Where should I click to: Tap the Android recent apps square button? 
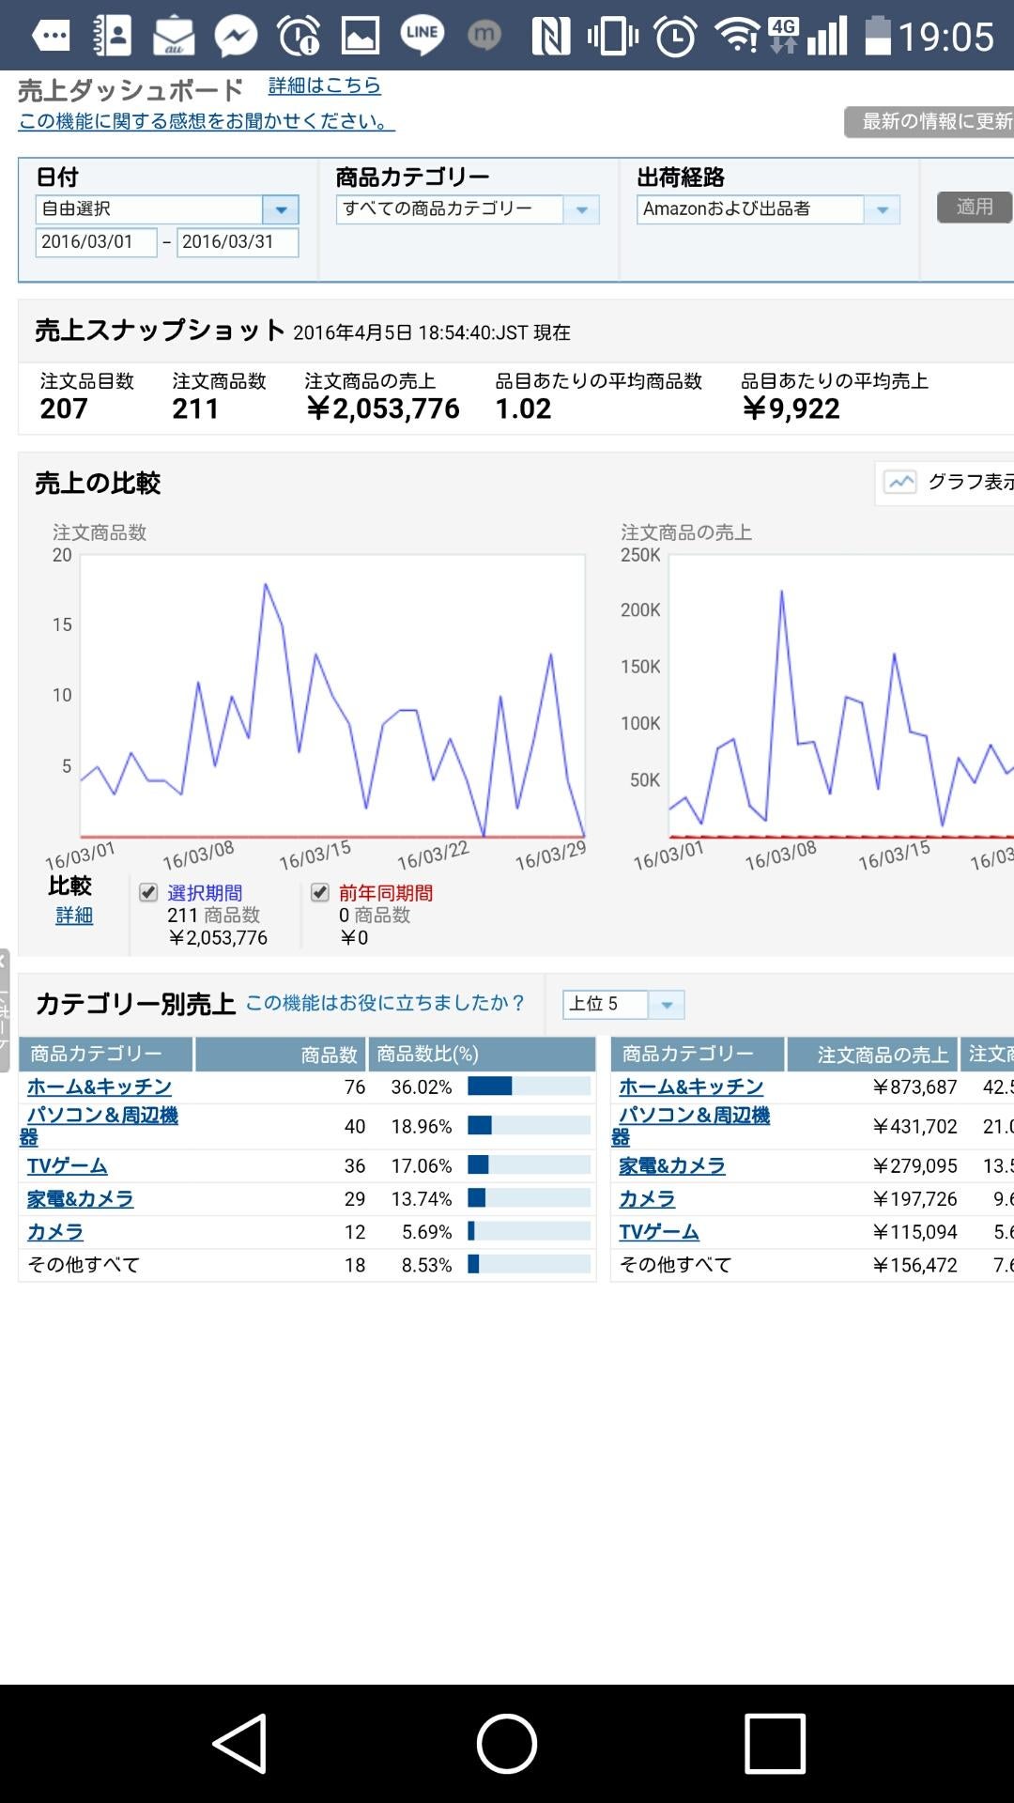tap(775, 1744)
